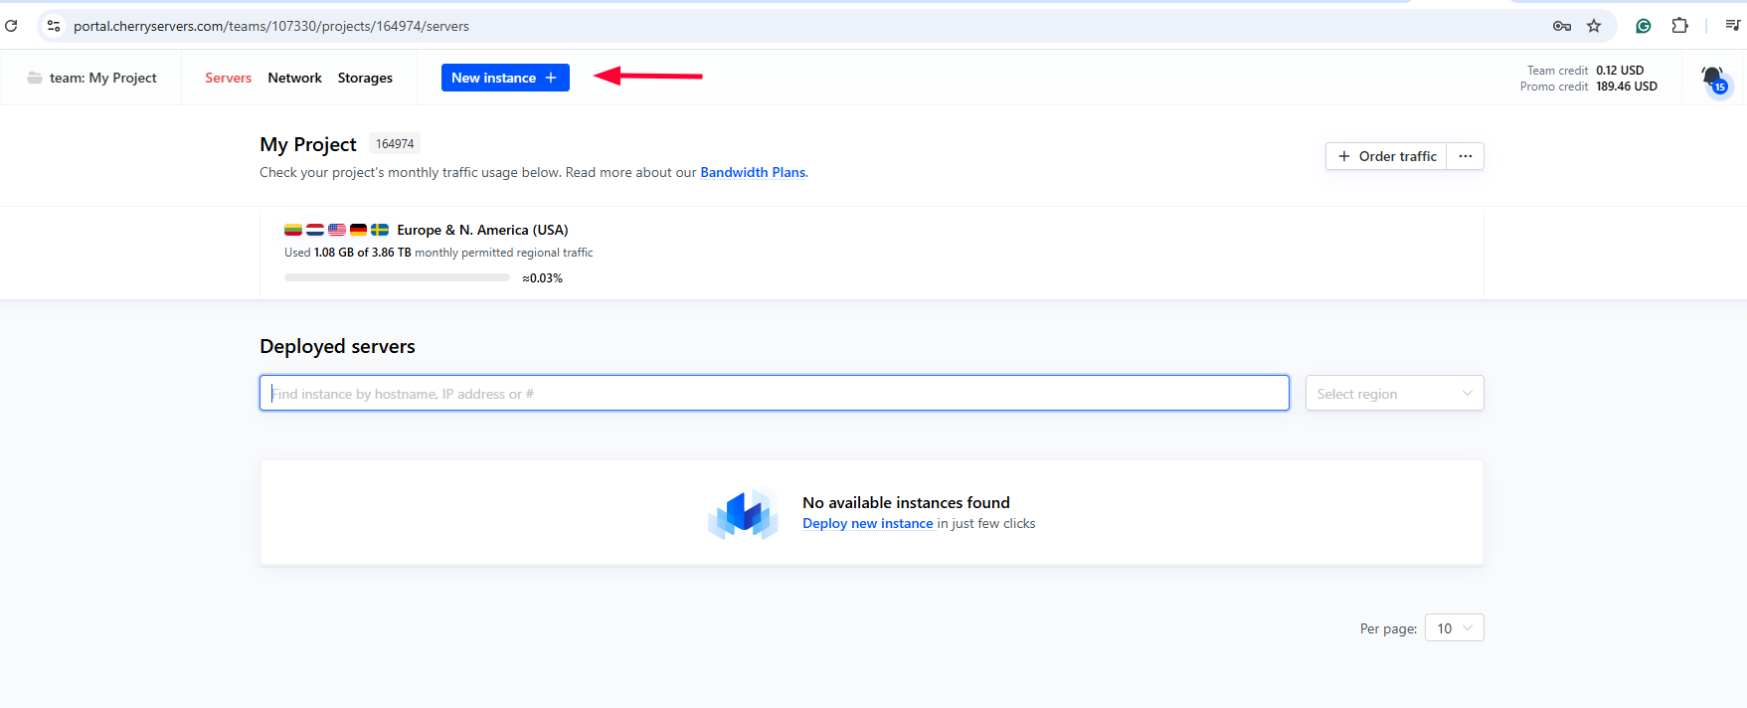The width and height of the screenshot is (1747, 708).
Task: Click the folder icon beside team: My Project
Action: [35, 78]
